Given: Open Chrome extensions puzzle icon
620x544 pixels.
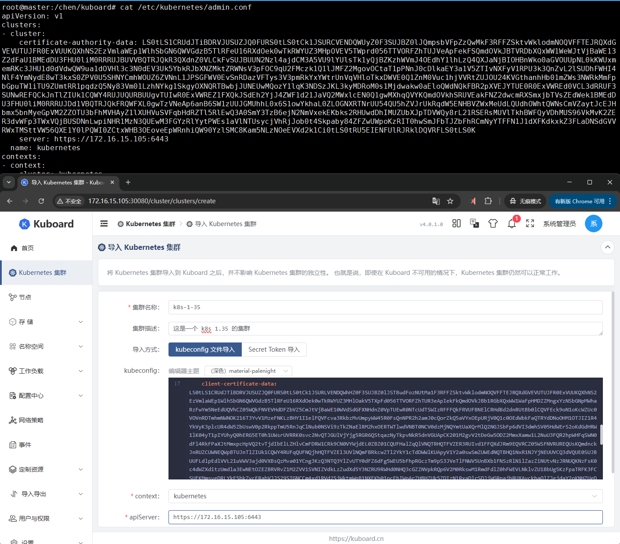Looking at the screenshot, I should tap(488, 201).
